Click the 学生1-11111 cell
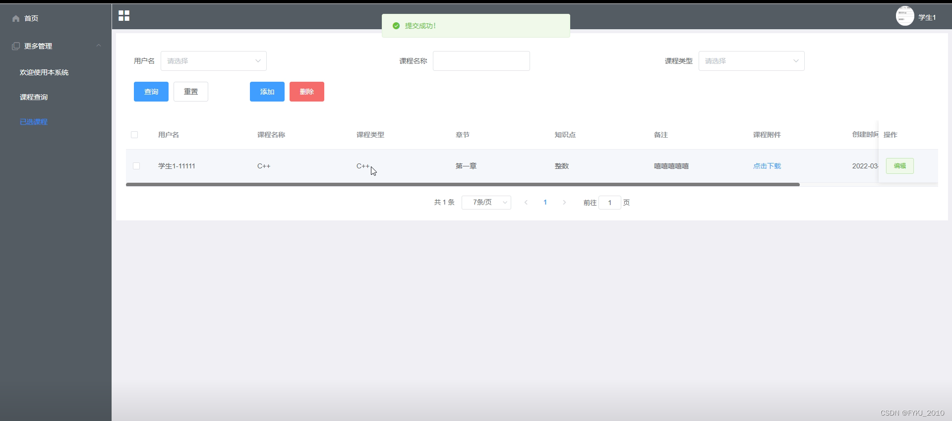 (x=177, y=166)
